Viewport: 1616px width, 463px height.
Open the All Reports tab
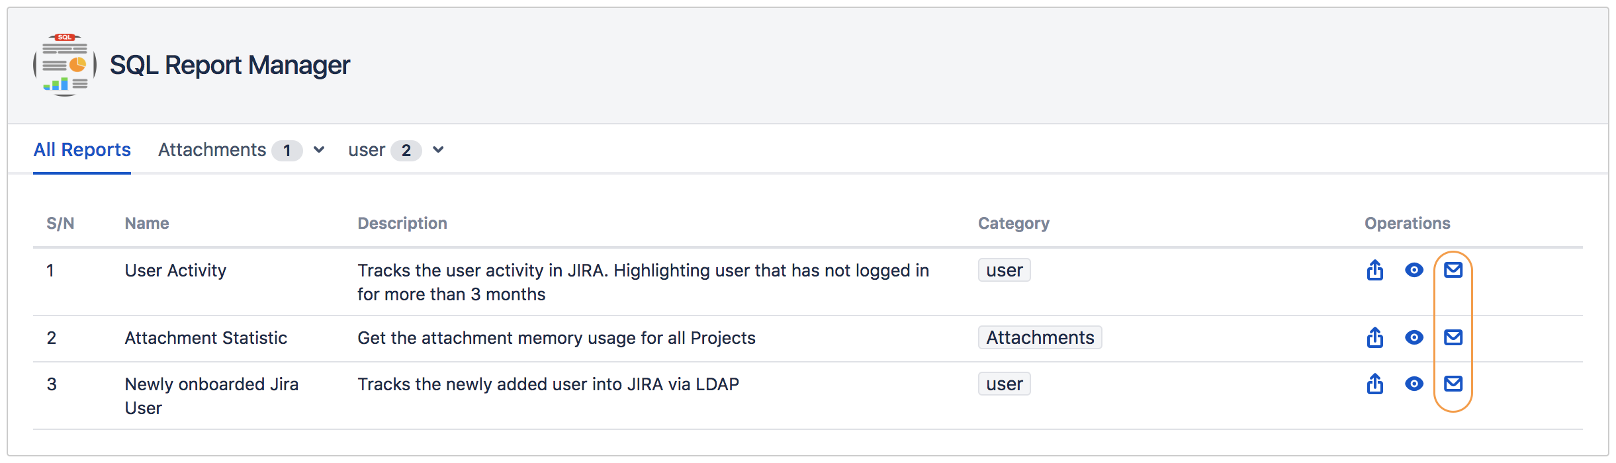(x=82, y=150)
